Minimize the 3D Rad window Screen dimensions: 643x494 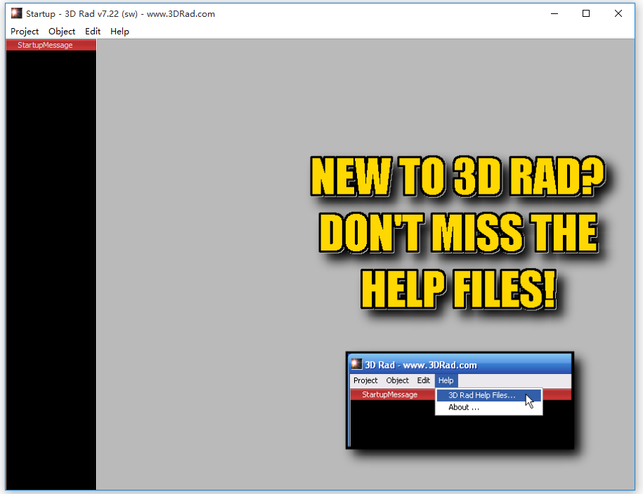click(554, 13)
